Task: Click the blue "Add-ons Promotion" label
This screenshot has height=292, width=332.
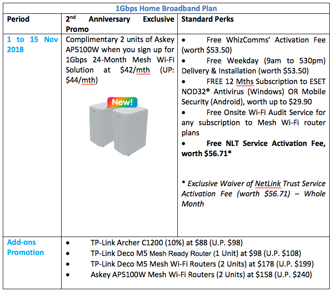Action: click(25, 247)
